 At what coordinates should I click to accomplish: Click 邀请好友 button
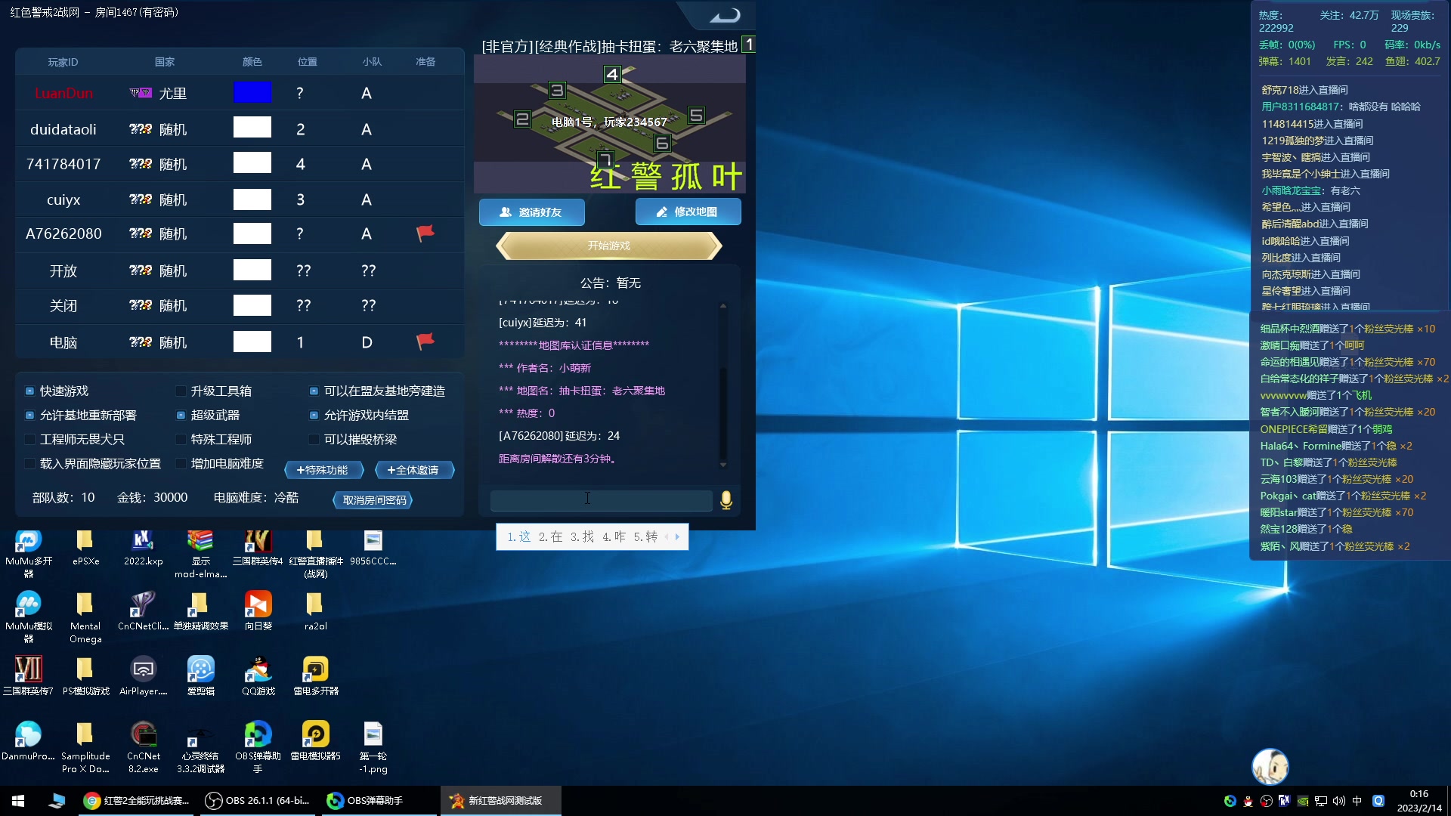(532, 212)
